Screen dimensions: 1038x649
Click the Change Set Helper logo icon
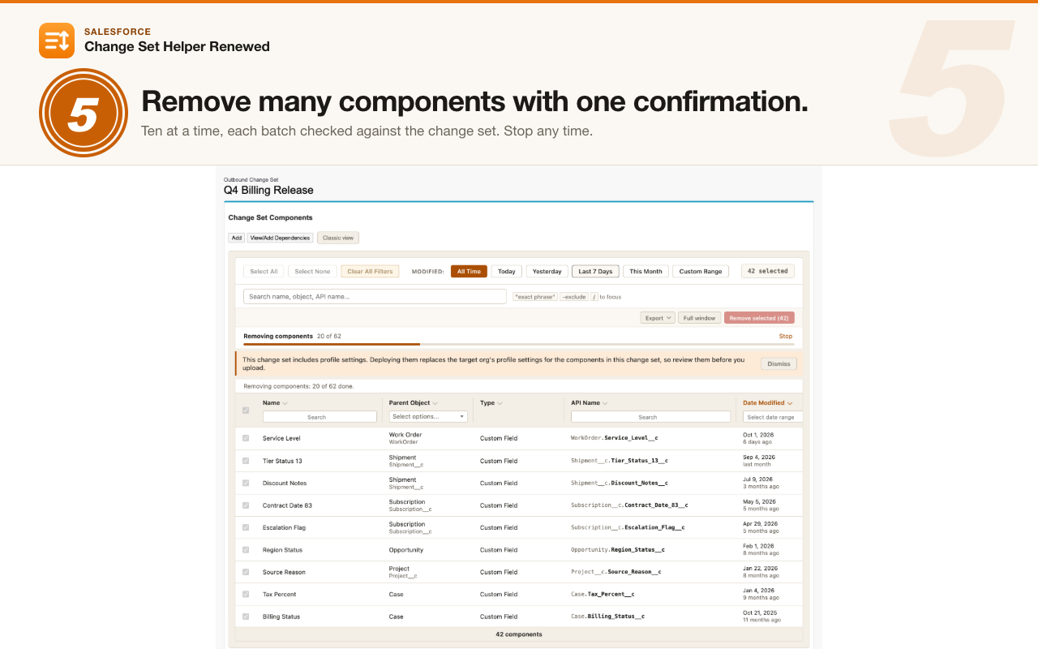tap(57, 41)
